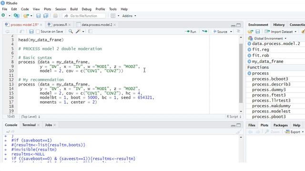
Task: Switch to the process.R editor tab
Action: [60, 25]
